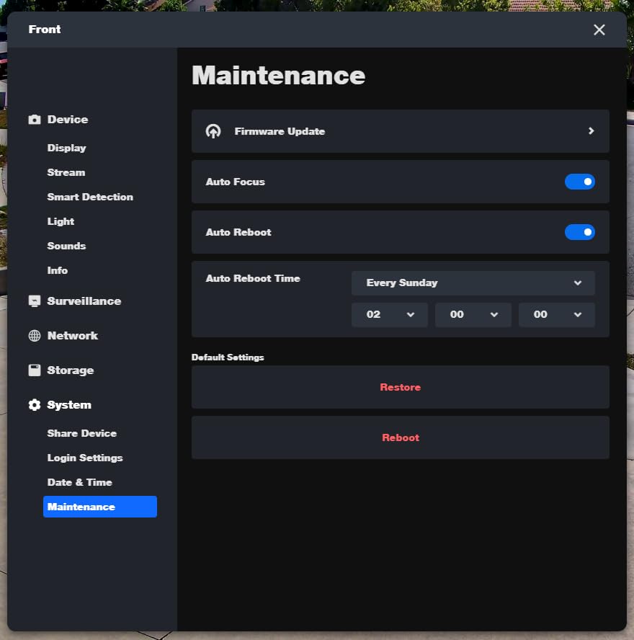Open Login Settings

(85, 458)
